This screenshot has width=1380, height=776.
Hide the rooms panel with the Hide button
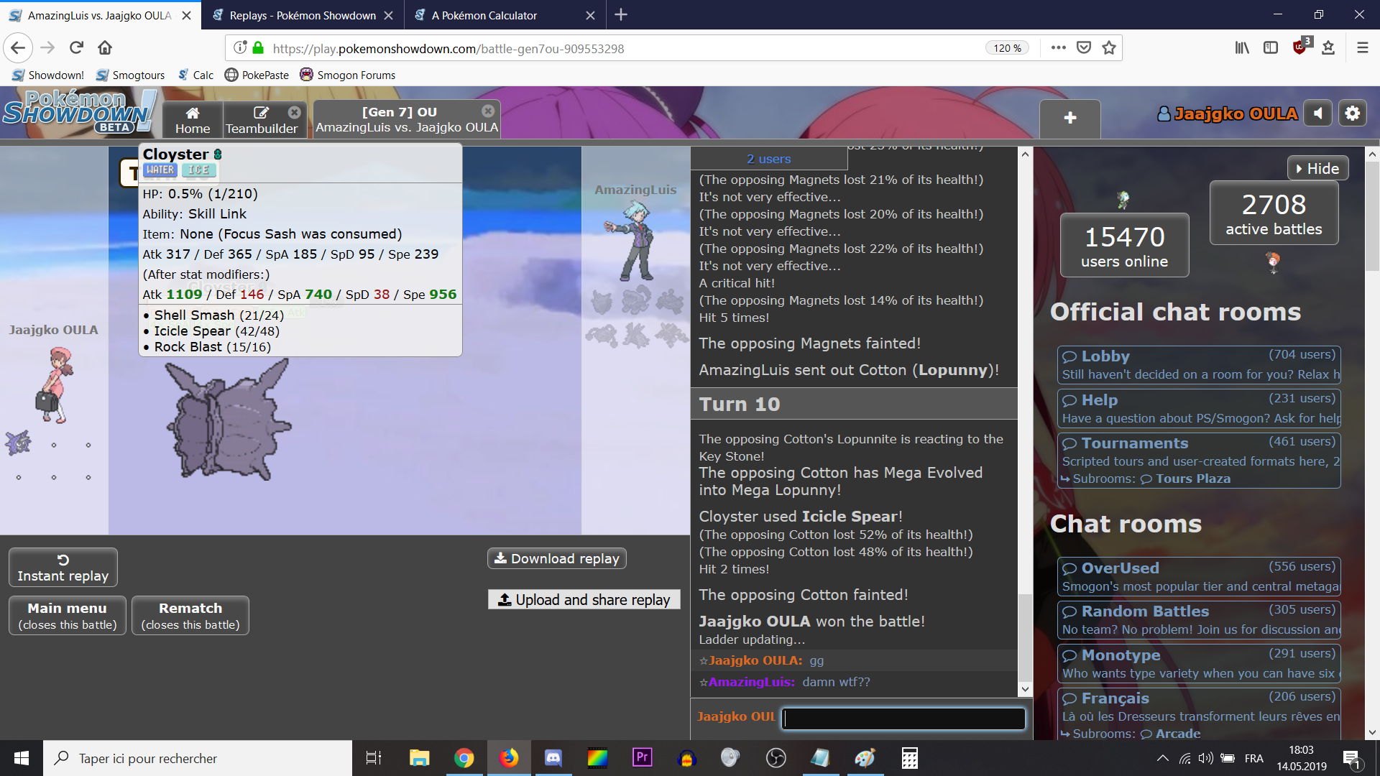click(x=1317, y=168)
